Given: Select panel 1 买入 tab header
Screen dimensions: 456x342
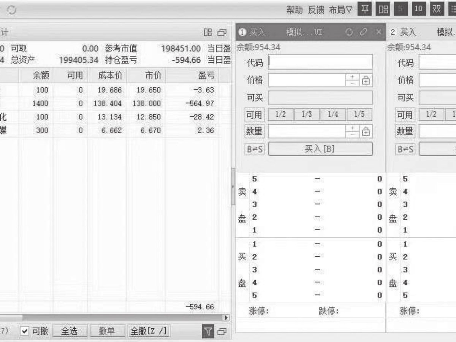Looking at the screenshot, I should pyautogui.click(x=257, y=33).
